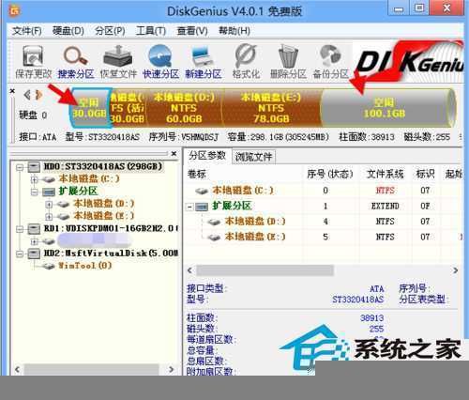
Task: Collapse the HD2:MsftVirtualDisk tree node
Action: tap(20, 254)
